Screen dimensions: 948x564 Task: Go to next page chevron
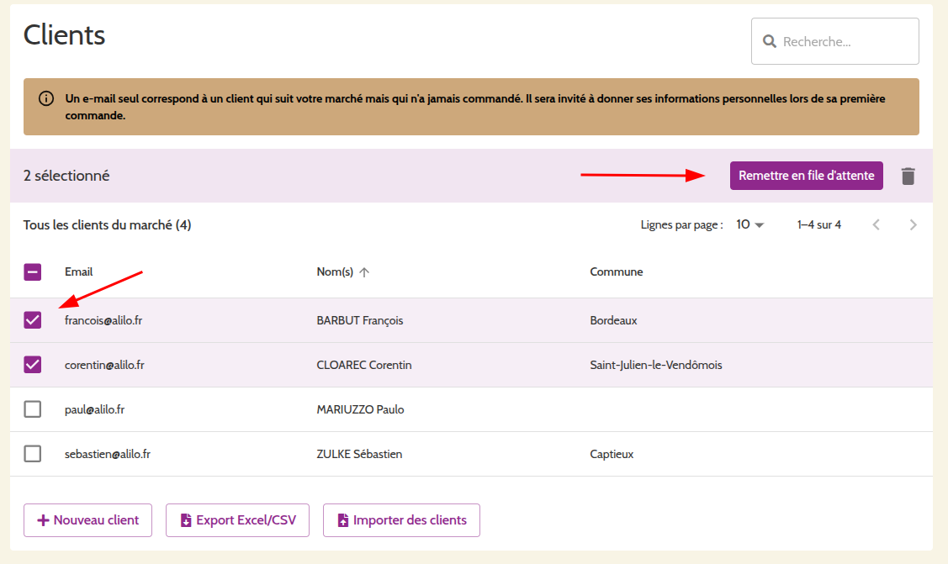click(x=913, y=224)
